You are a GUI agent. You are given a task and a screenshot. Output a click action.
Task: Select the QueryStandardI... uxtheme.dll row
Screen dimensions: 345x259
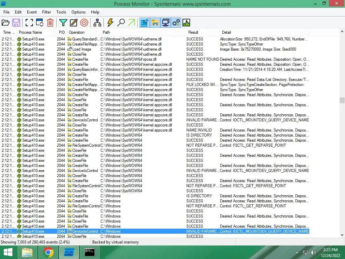155,39
